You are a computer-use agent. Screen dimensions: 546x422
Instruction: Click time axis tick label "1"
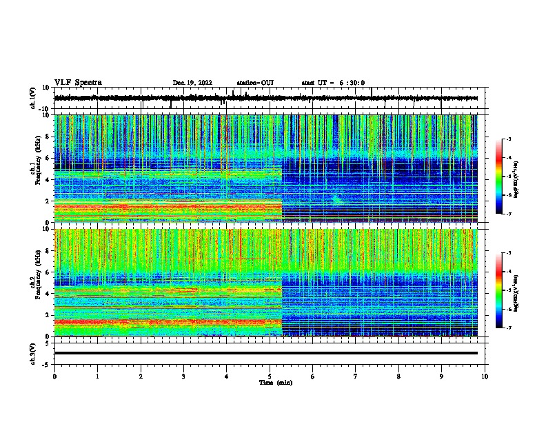(97, 376)
